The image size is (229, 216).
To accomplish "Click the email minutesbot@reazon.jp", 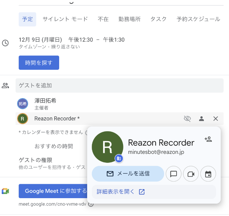I will 156,152.
